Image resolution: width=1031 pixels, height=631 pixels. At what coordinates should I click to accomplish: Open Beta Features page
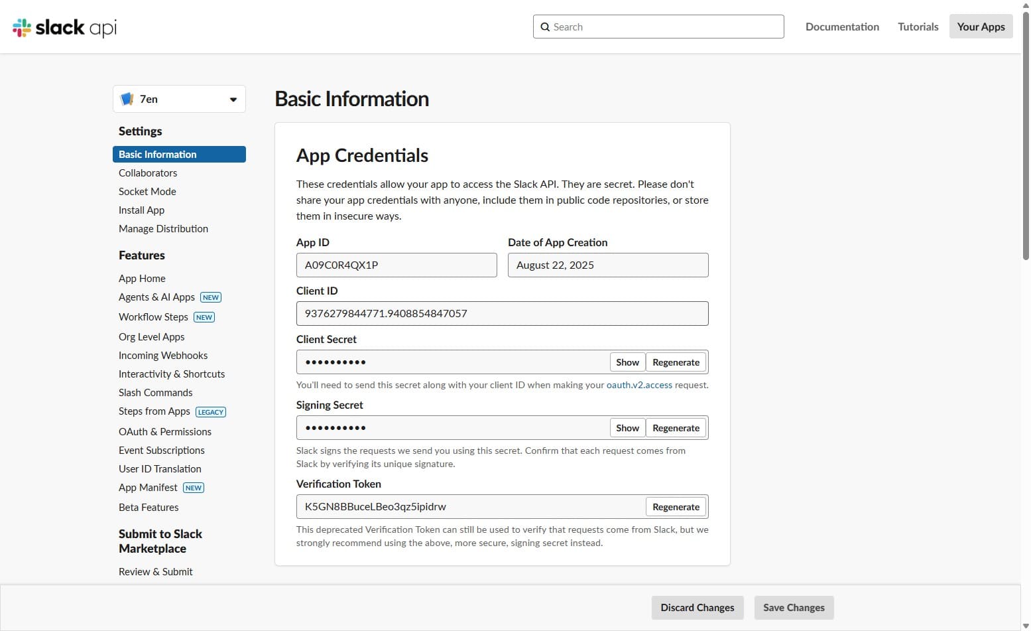(x=149, y=507)
